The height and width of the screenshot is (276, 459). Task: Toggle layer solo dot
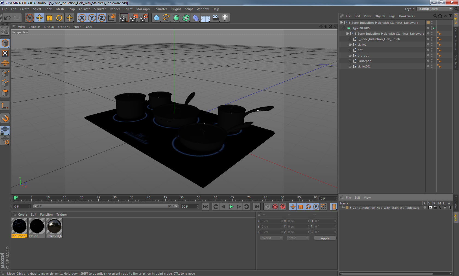[425, 208]
